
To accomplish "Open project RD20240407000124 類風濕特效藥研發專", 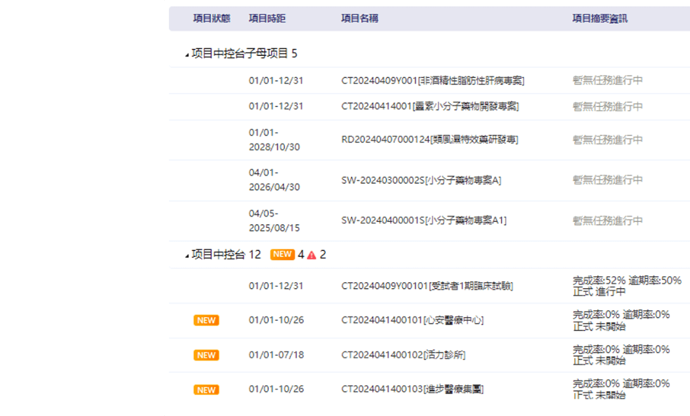I will coord(429,140).
